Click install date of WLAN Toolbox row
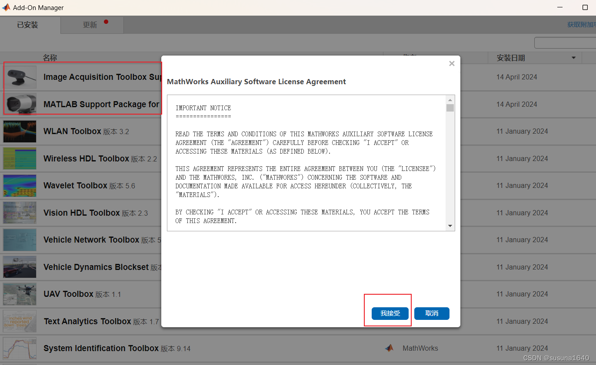The height and width of the screenshot is (365, 596). (x=522, y=131)
